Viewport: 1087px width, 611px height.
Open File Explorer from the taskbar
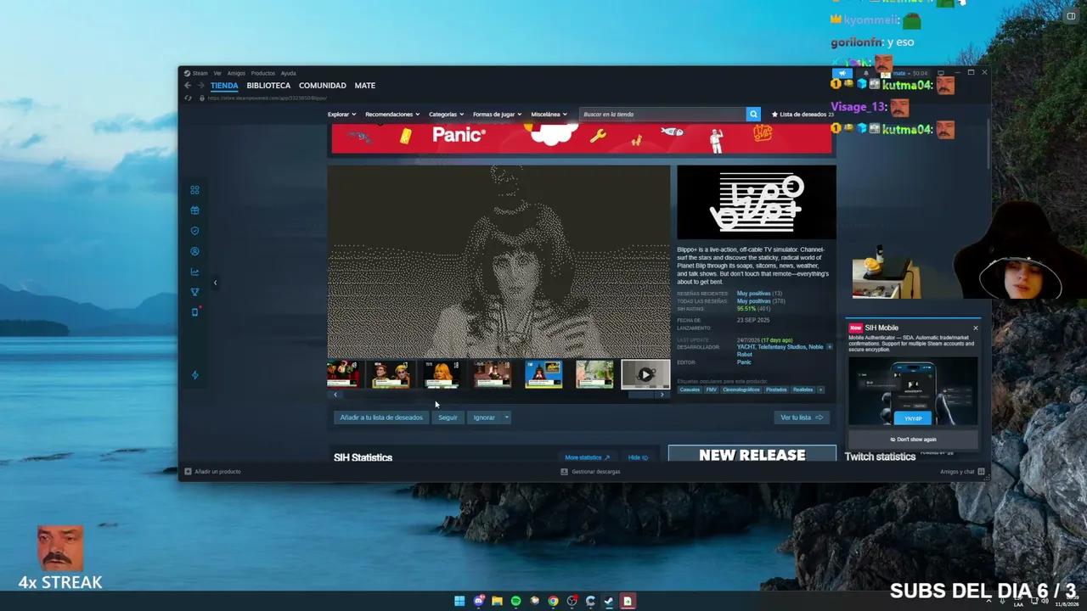pyautogui.click(x=497, y=601)
